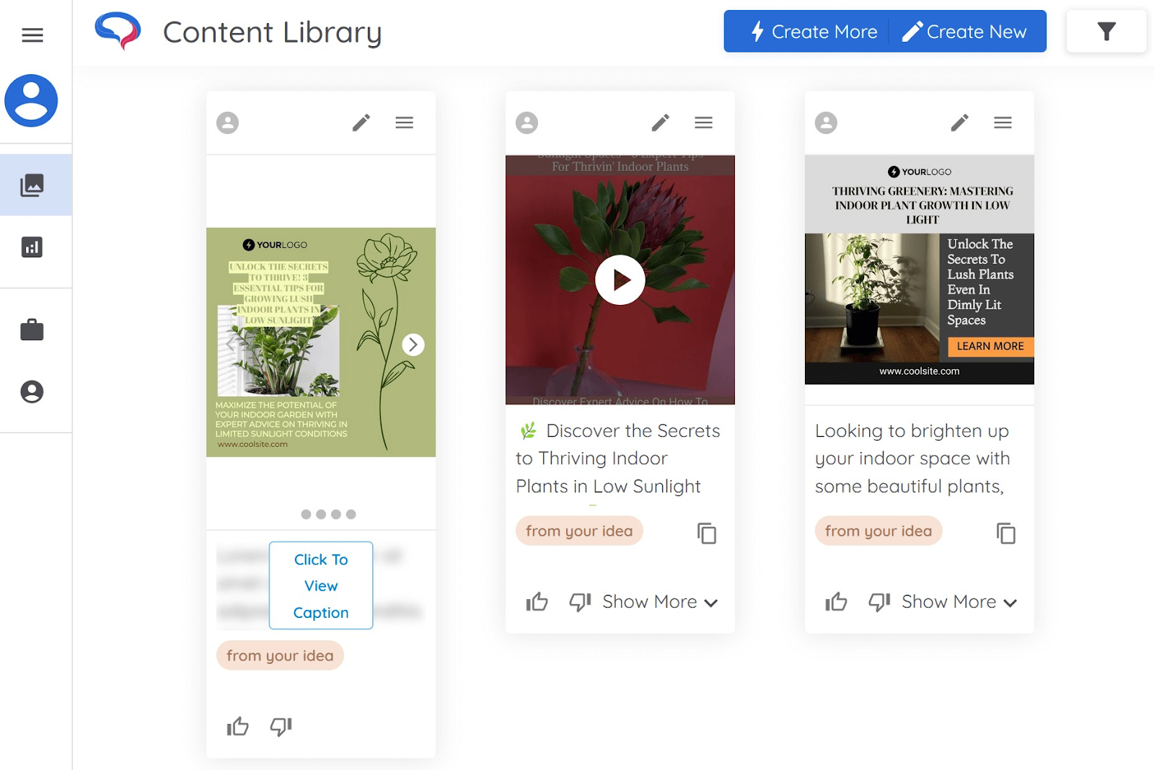Screen dimensions: 1154x770
Task: Advance the carousel with the right arrow
Action: click(x=413, y=345)
